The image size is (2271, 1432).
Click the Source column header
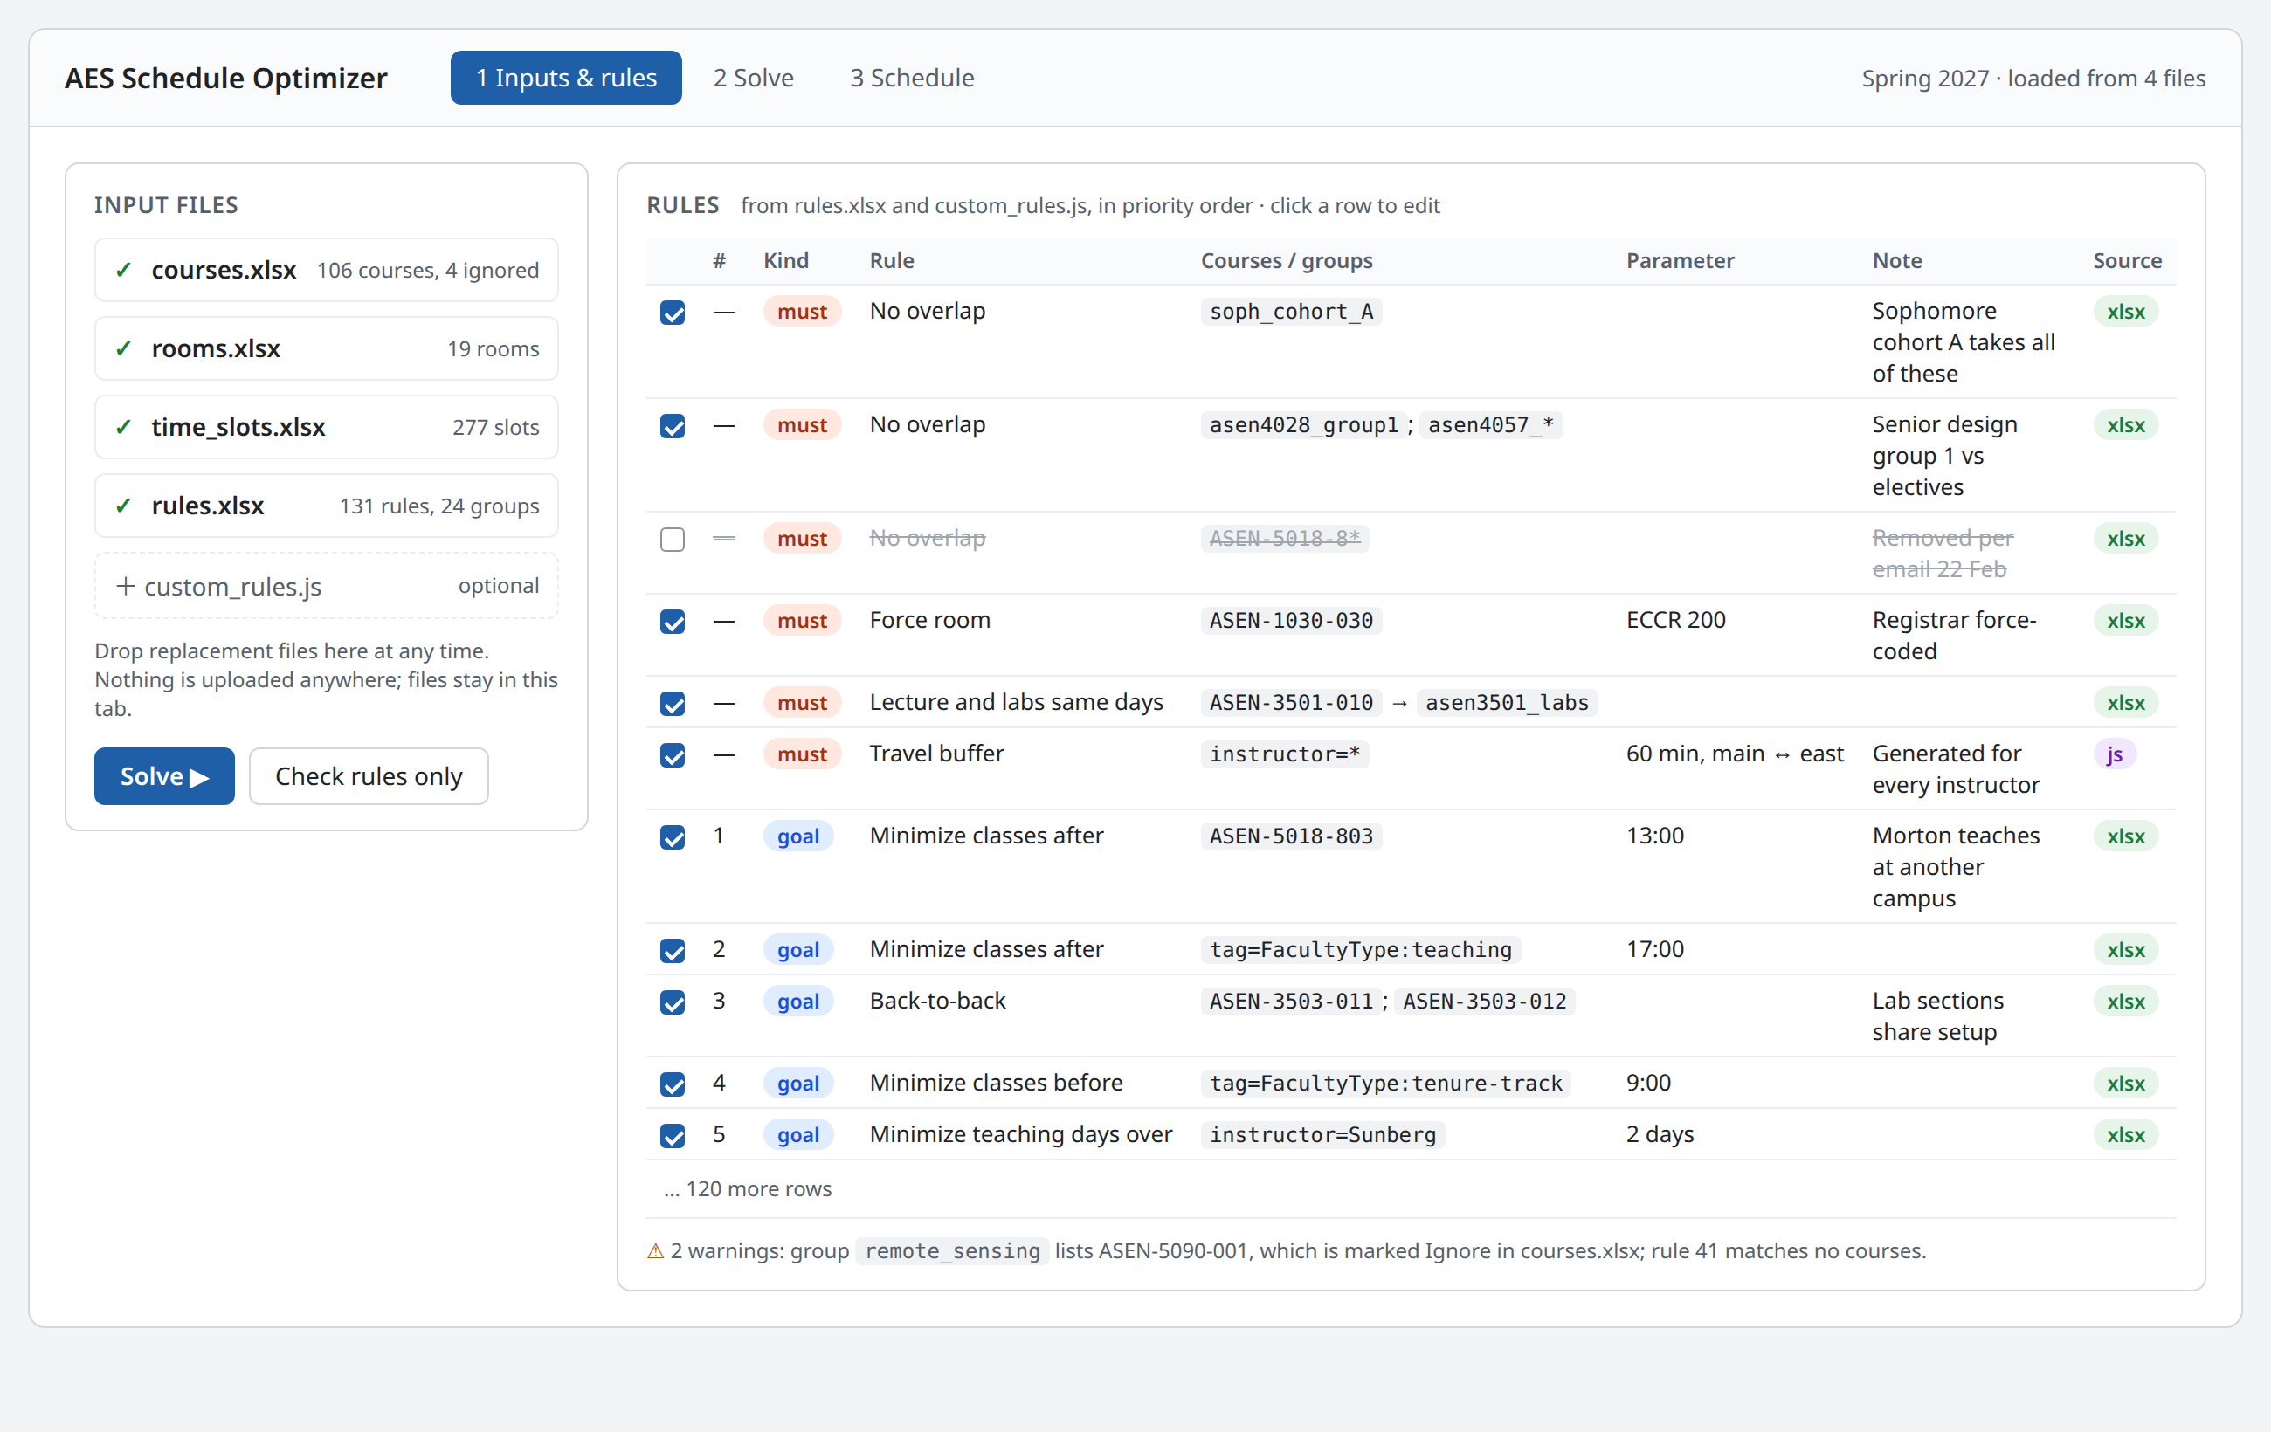point(2127,260)
